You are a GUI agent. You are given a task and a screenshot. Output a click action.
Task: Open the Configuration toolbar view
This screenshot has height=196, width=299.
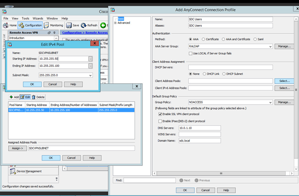tap(31, 25)
